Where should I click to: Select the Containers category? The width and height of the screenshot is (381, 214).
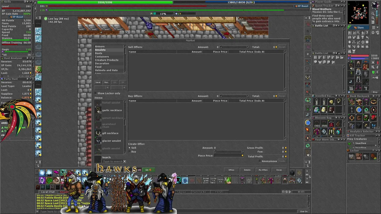pyautogui.click(x=109, y=56)
